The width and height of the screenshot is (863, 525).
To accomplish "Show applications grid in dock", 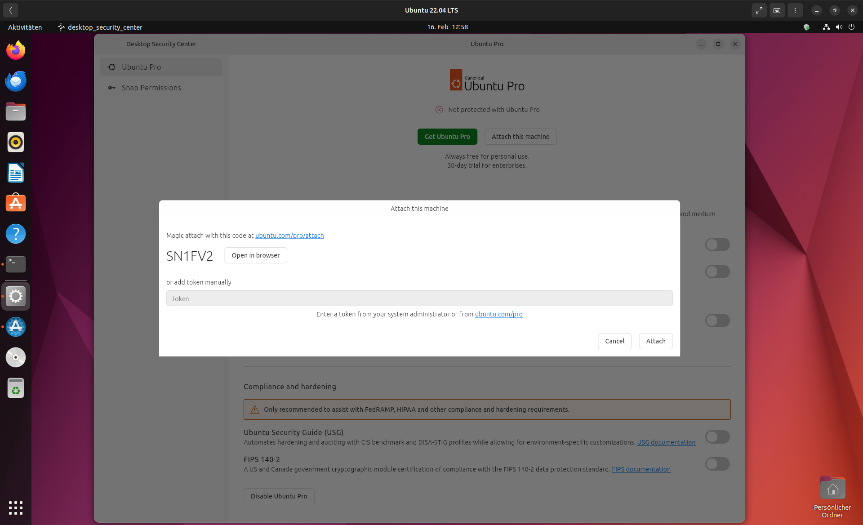I will coord(16,507).
